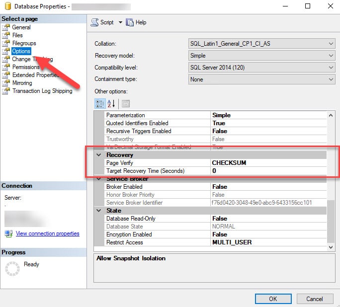Click the Help toolbar icon
Viewport: 340px width, 307px height.
click(x=130, y=22)
